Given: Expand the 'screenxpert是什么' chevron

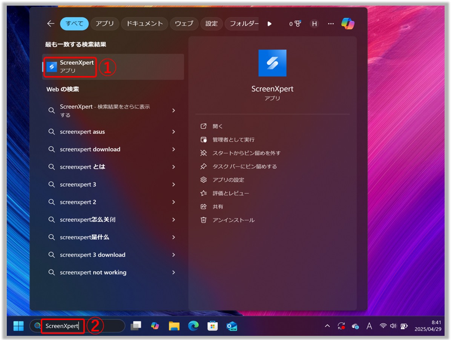Looking at the screenshot, I should point(173,237).
